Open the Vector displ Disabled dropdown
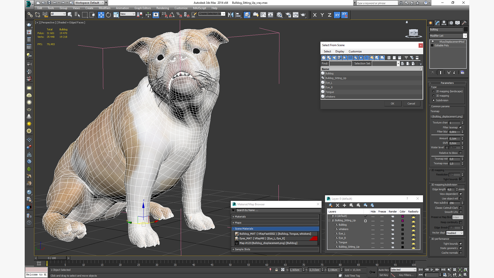 point(455,233)
